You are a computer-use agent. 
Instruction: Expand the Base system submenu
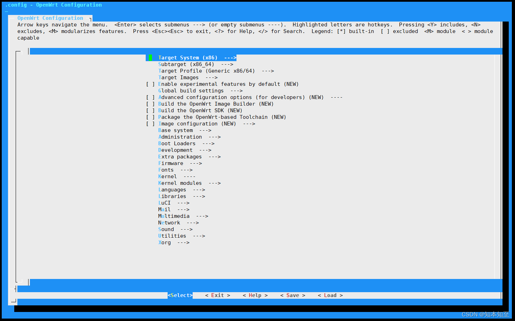coord(185,130)
